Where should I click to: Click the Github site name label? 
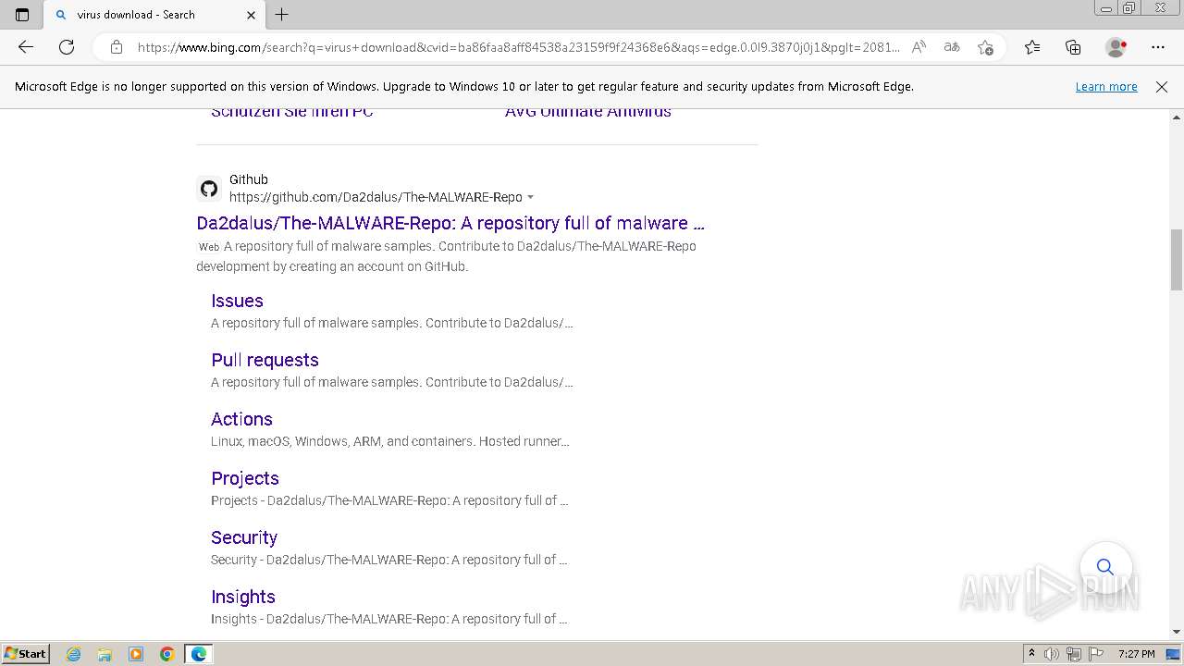coord(249,179)
